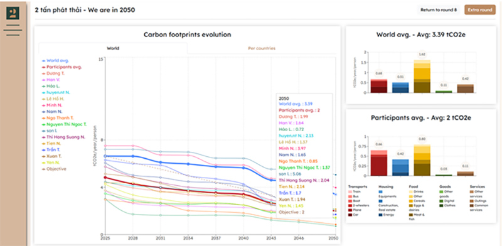Click 'Participants avg. - Avg: 2 tCO2e' heading
Image resolution: width=502 pixels, height=246 pixels.
tap(421, 117)
